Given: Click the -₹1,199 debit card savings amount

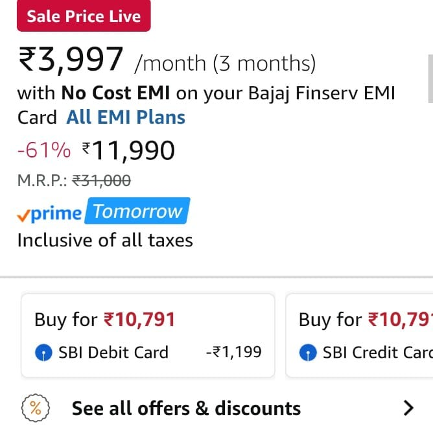Looking at the screenshot, I should (233, 353).
